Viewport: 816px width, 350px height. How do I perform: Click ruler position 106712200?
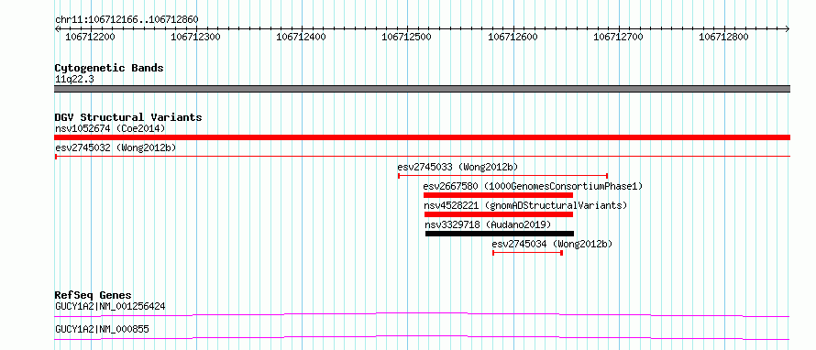point(91,37)
